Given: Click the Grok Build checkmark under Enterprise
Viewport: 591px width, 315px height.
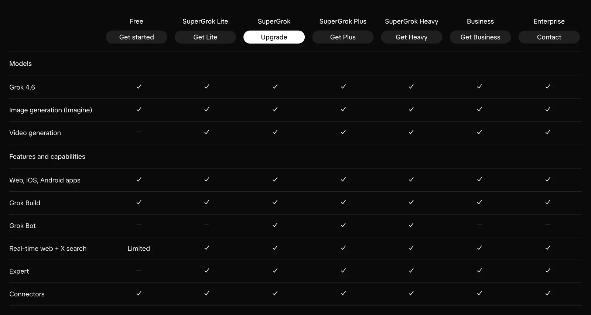Looking at the screenshot, I should click(548, 202).
